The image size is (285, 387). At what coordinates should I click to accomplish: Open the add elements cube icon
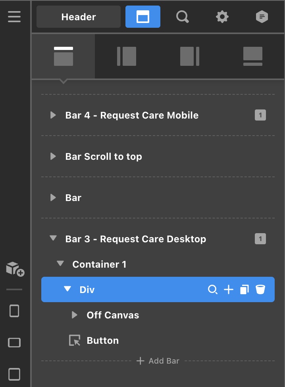point(15,269)
